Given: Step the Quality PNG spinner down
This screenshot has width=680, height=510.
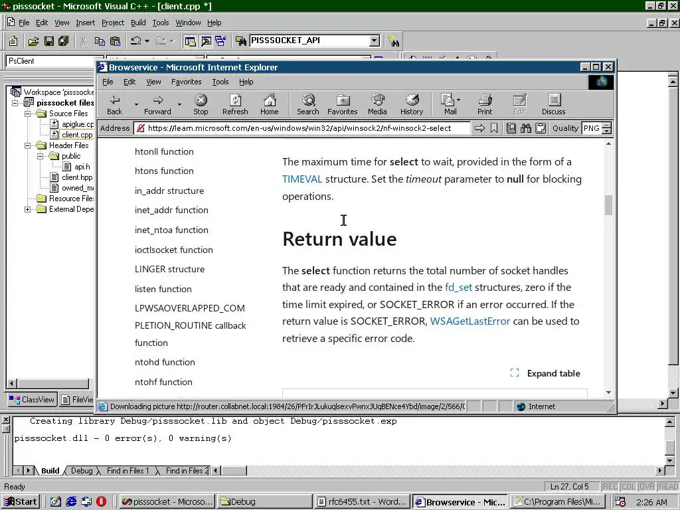Looking at the screenshot, I should [607, 131].
